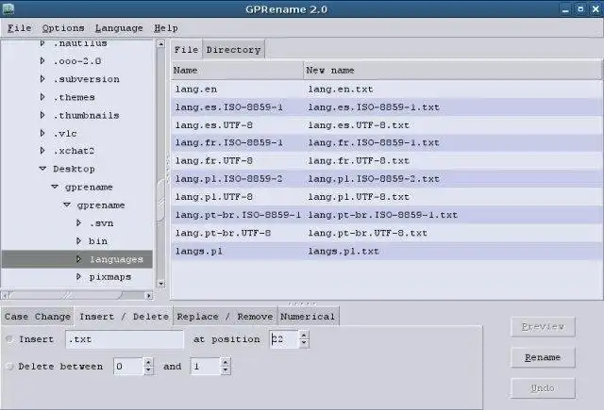Click the Undo button
Screen dimensions: 604x410
[x=543, y=387]
